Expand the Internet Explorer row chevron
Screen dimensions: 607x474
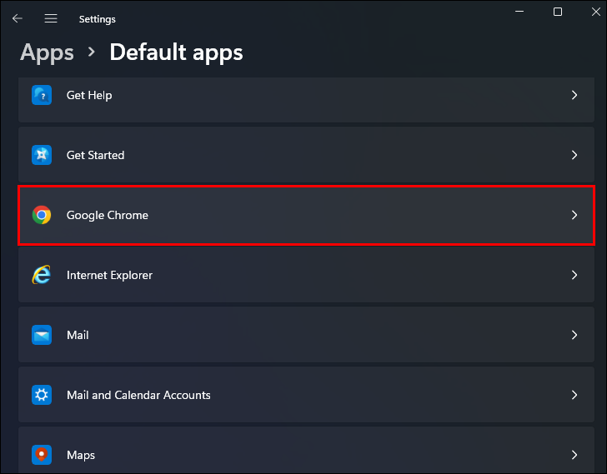[x=574, y=275]
